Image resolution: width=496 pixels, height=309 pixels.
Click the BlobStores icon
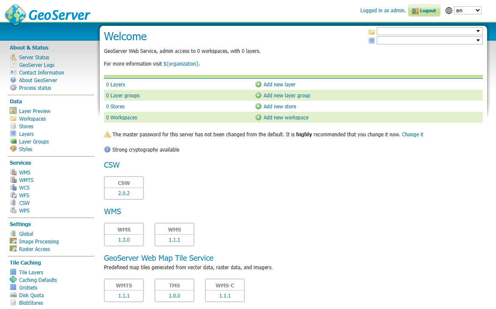coord(13,303)
